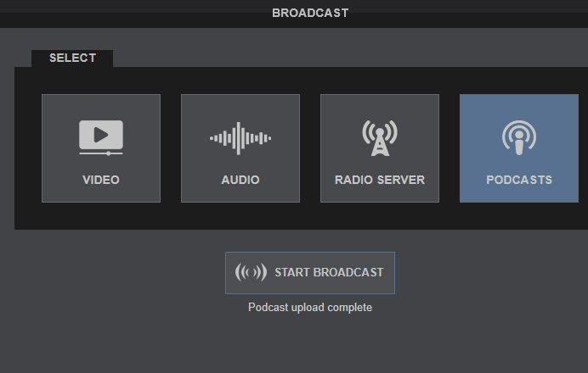Select the Podcasts tile
The height and width of the screenshot is (373, 588).
click(519, 148)
